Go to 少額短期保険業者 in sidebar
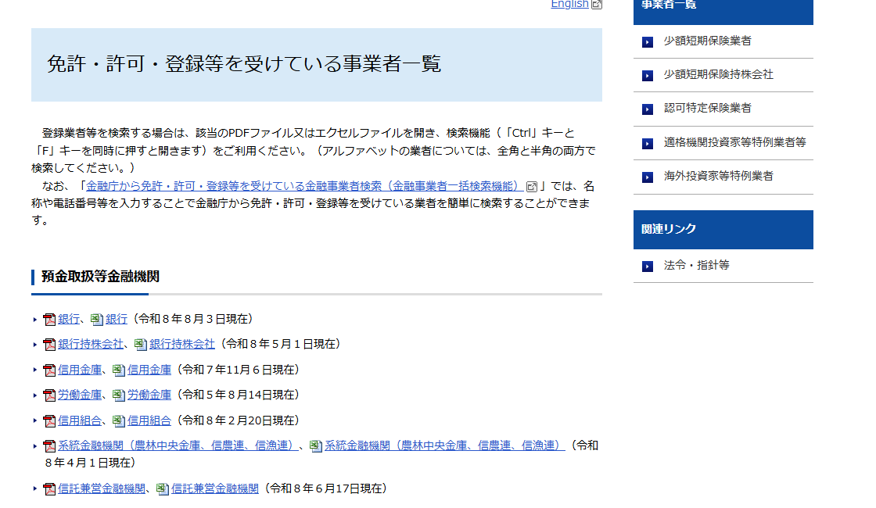This screenshot has height=508, width=876. click(707, 41)
